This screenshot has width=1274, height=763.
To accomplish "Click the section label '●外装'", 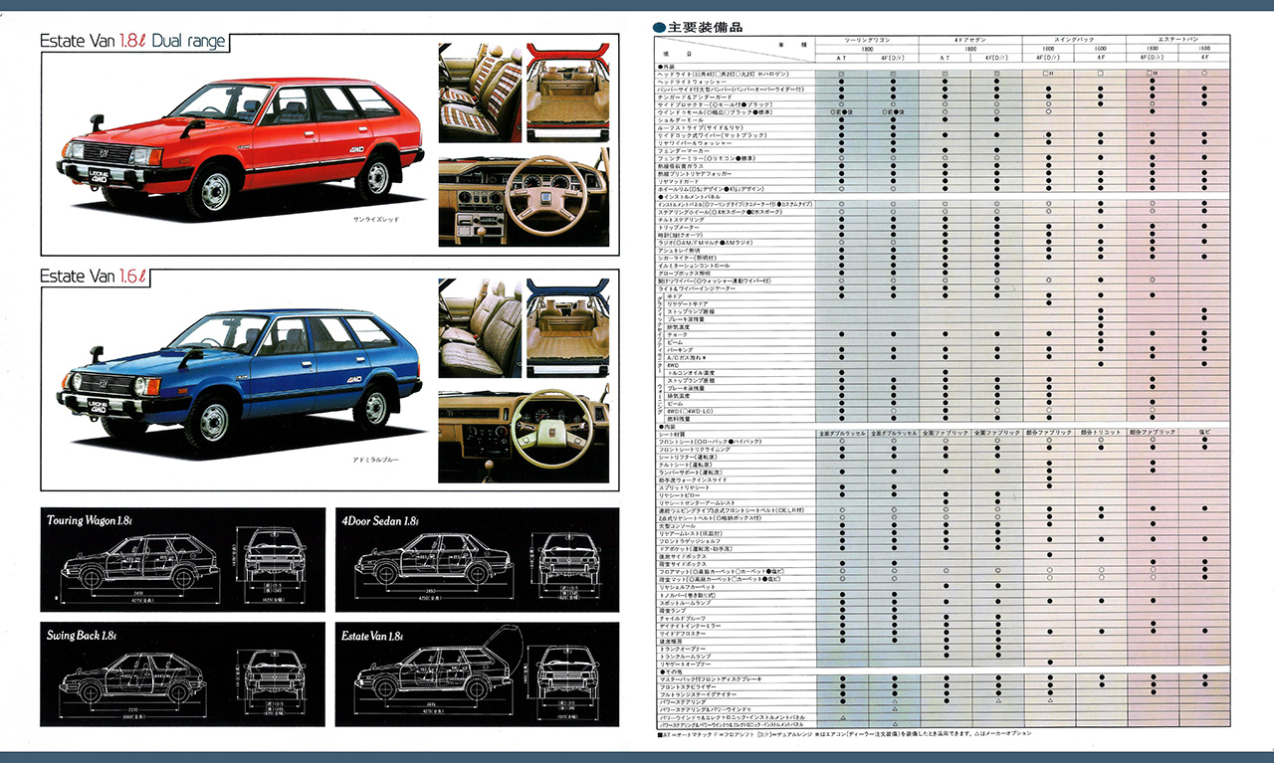I will pos(667,67).
